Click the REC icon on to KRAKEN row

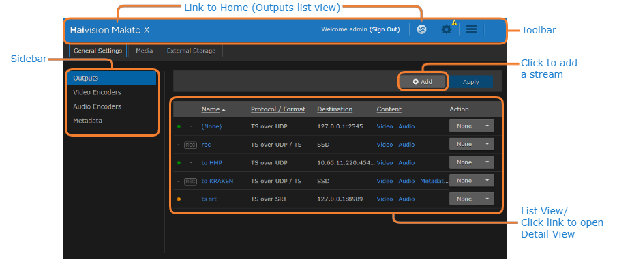click(190, 182)
